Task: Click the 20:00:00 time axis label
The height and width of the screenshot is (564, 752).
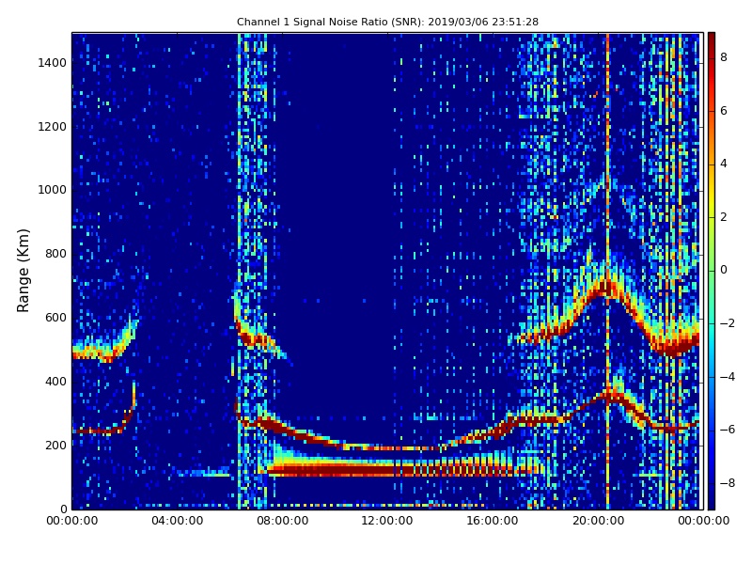Action: point(598,521)
